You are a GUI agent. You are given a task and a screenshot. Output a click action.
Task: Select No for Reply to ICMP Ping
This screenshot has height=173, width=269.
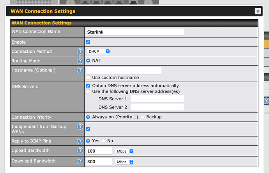pos(103,141)
